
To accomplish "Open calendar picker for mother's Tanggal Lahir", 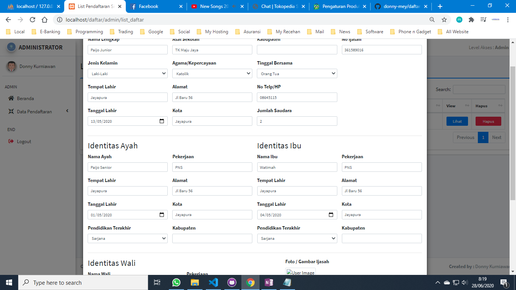I will [x=331, y=215].
